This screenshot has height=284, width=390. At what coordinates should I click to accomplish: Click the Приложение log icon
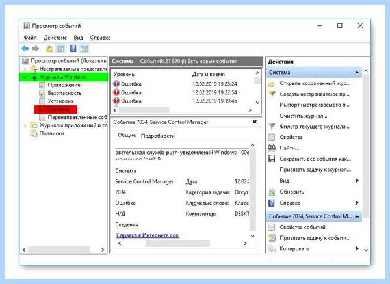click(42, 85)
